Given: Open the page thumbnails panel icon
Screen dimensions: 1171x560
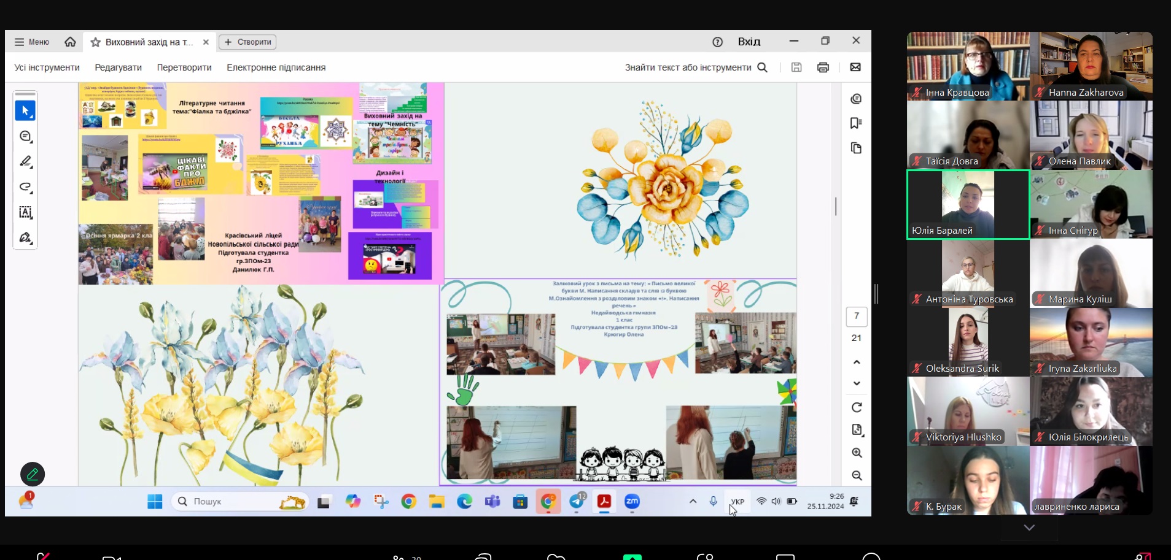Looking at the screenshot, I should coord(856,148).
